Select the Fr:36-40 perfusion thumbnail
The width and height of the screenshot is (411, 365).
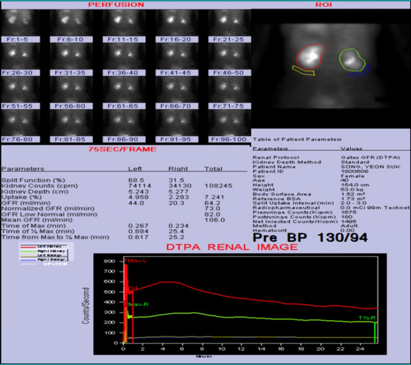[x=124, y=56]
